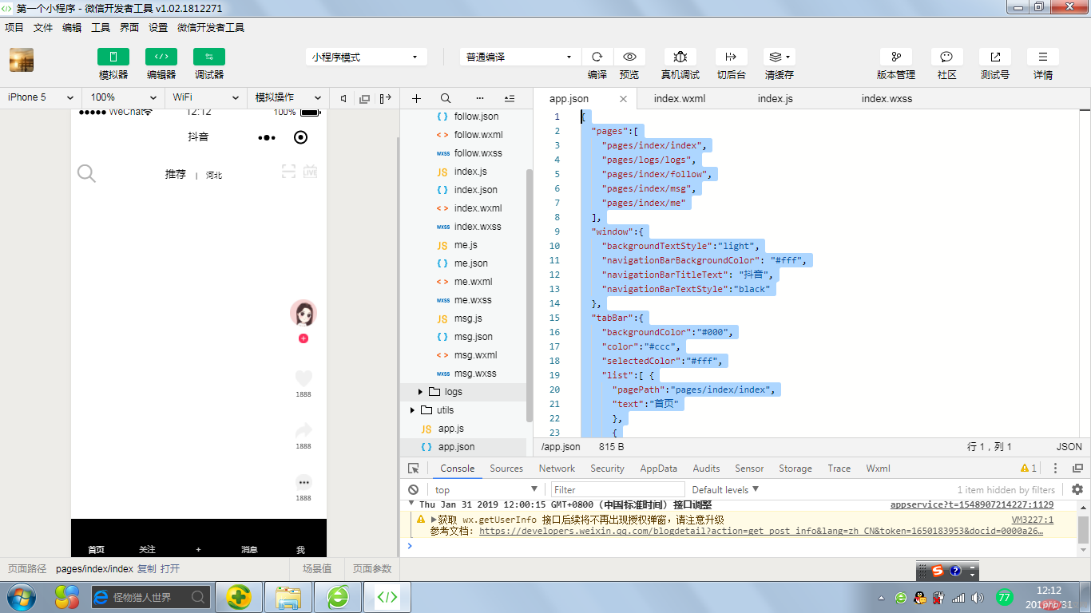Screen dimensions: 1091x613
Task: Open the console settings gear icon
Action: (1077, 489)
